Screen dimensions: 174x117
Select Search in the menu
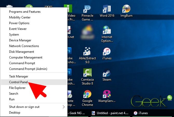(34, 94)
